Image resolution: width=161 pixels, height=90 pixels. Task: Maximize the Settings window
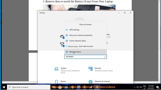click(125, 13)
